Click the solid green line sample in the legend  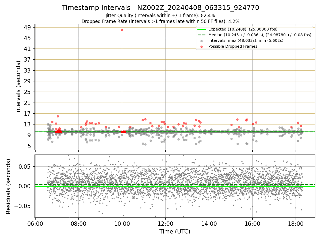pos(202,29)
